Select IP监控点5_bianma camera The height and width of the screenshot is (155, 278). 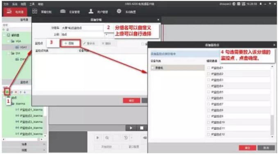[x=29, y=134]
